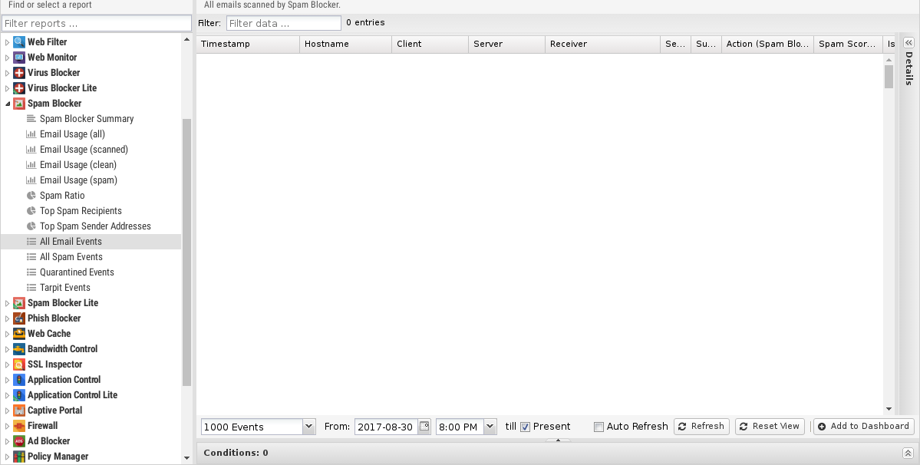
Task: Open the 8:00 PM time dropdown
Action: (490, 427)
